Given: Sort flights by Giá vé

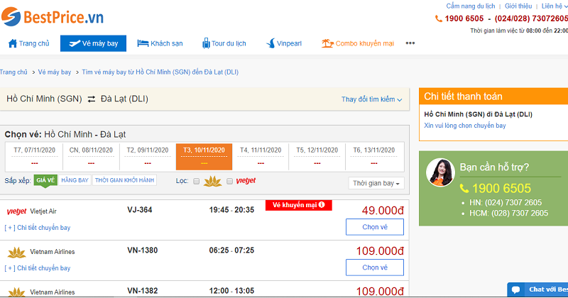Looking at the screenshot, I should coord(45,180).
